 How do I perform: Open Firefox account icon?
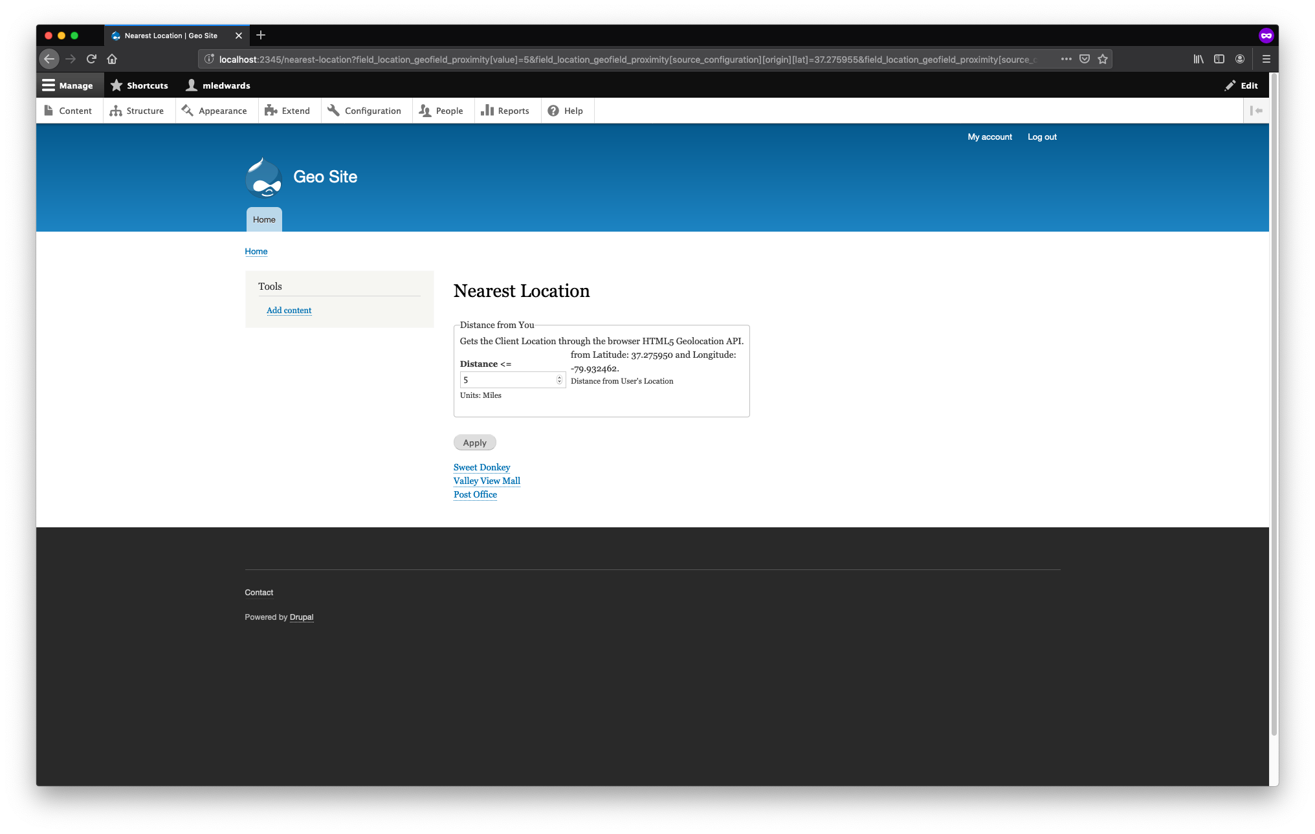(1240, 59)
